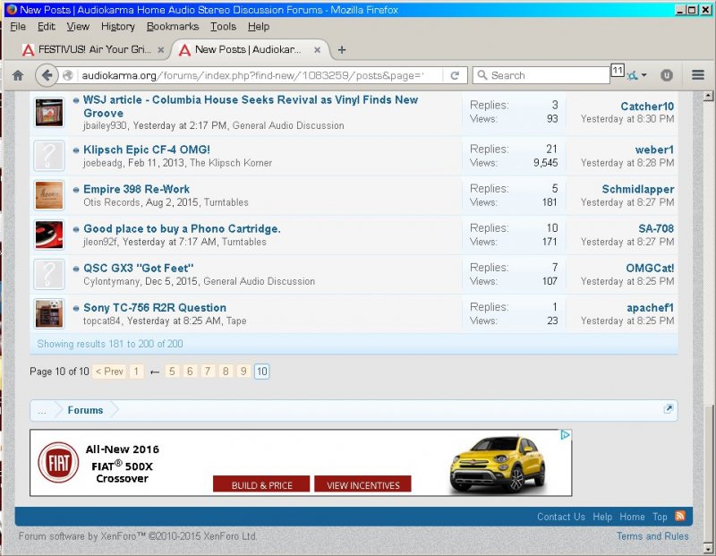Open the Tools menu
This screenshot has height=556, width=716.
(223, 27)
